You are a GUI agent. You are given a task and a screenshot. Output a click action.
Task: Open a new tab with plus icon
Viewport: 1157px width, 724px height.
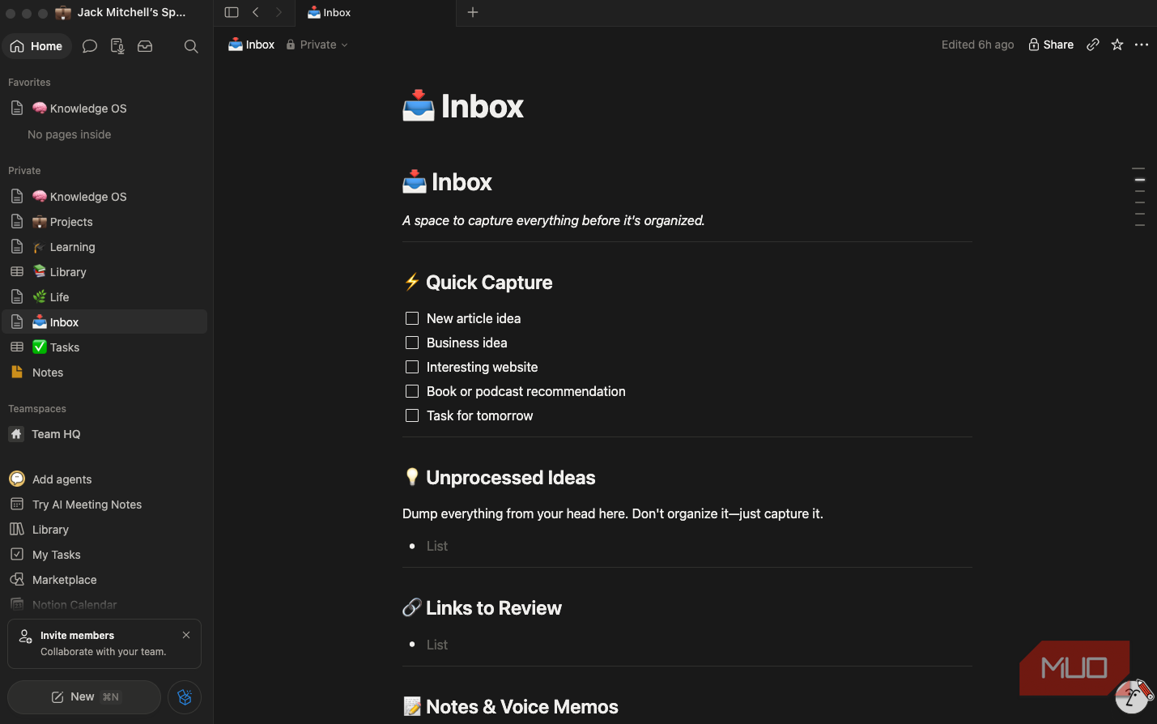pos(473,12)
